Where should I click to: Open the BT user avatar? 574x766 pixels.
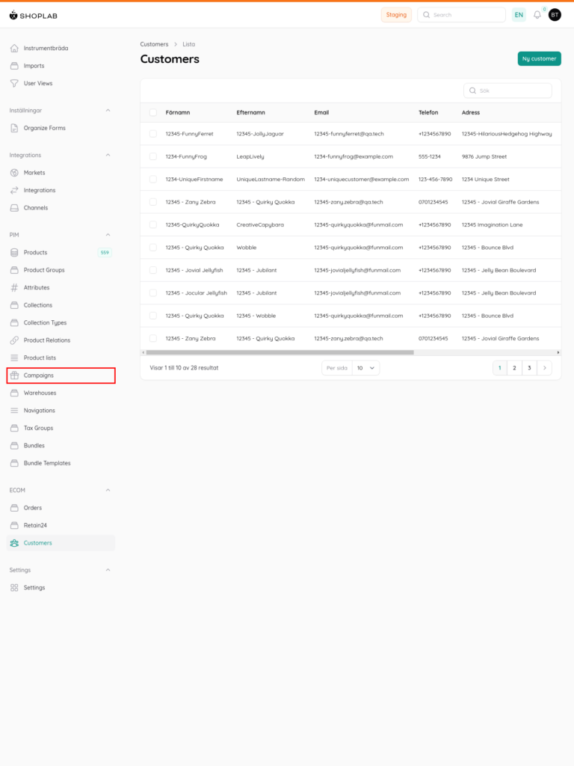555,15
